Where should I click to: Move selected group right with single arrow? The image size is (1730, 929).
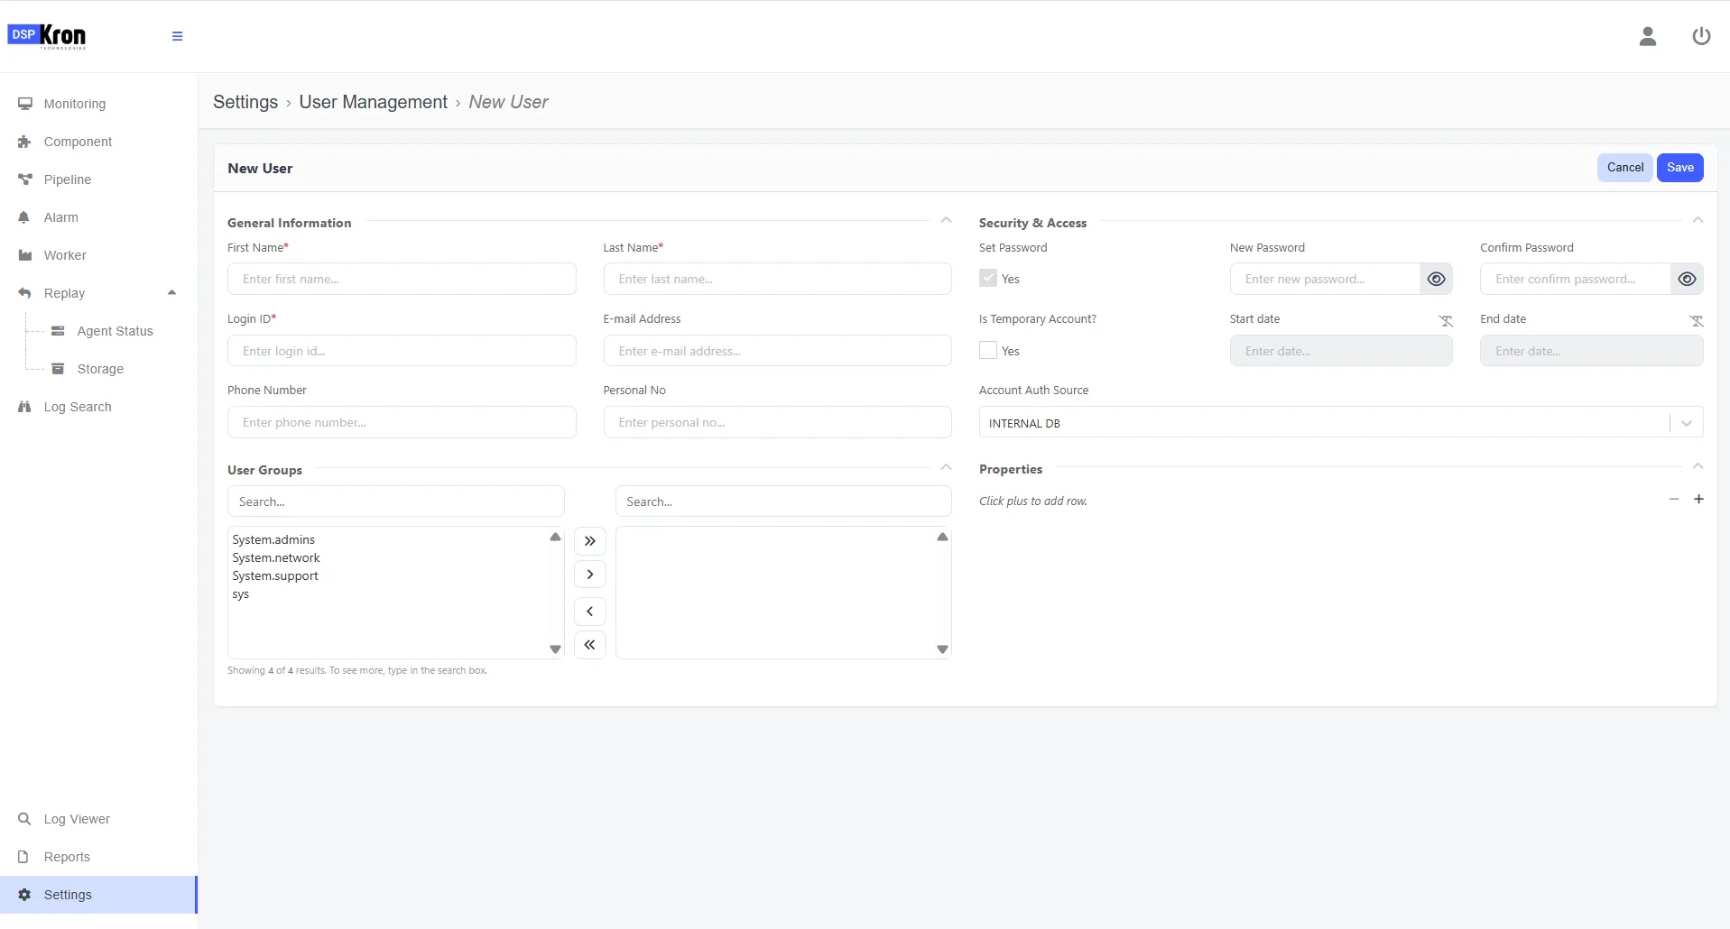[590, 575]
